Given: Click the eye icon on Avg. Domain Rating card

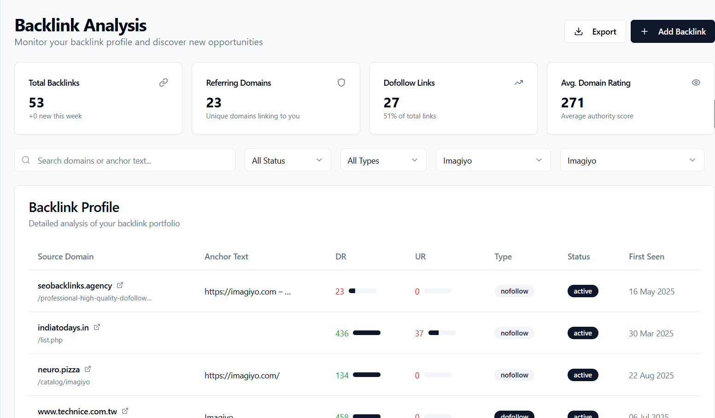Looking at the screenshot, I should click(696, 82).
